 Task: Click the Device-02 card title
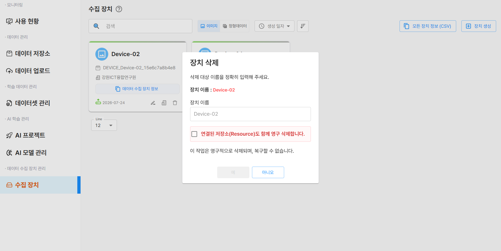click(126, 54)
